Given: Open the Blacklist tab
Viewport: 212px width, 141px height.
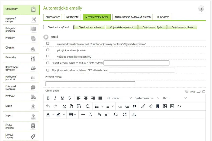Looking at the screenshot, I should [163, 17].
